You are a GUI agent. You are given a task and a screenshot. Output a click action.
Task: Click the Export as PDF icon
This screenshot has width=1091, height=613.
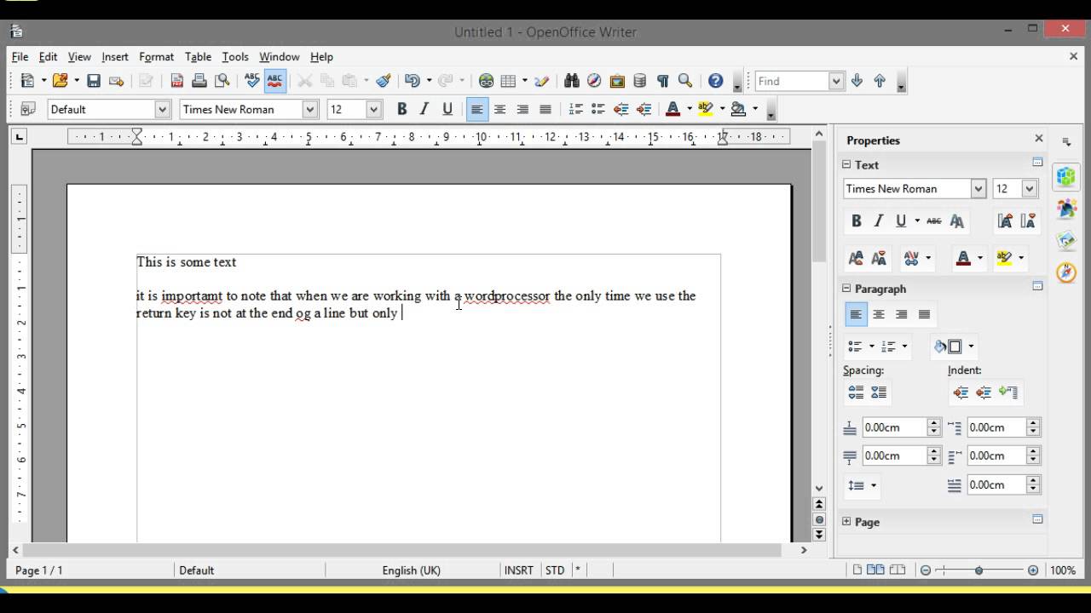pos(176,81)
